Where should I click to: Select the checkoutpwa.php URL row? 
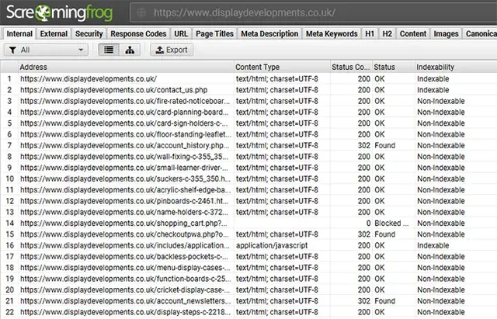(x=124, y=234)
